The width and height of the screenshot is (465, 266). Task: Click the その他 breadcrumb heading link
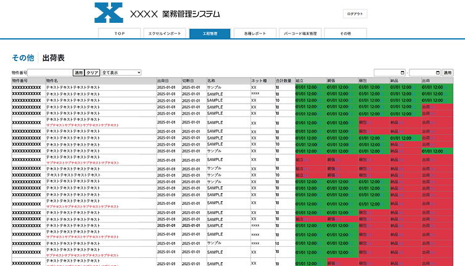(23, 58)
